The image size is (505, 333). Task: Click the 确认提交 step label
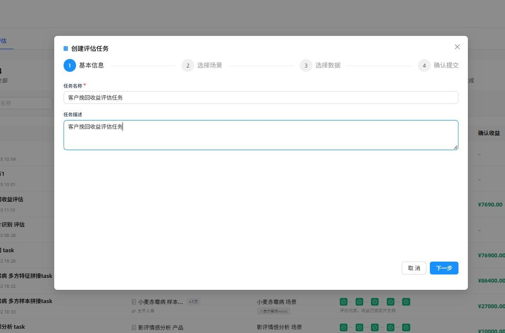(446, 65)
